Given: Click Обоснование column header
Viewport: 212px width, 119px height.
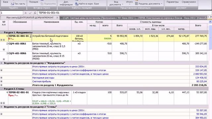Looking at the screenshot, I should coord(20,25).
